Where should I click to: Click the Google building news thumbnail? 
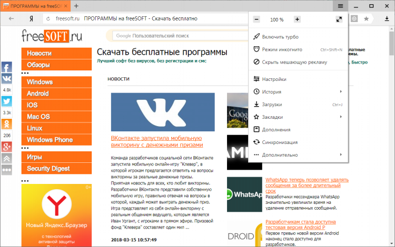[x=238, y=110]
